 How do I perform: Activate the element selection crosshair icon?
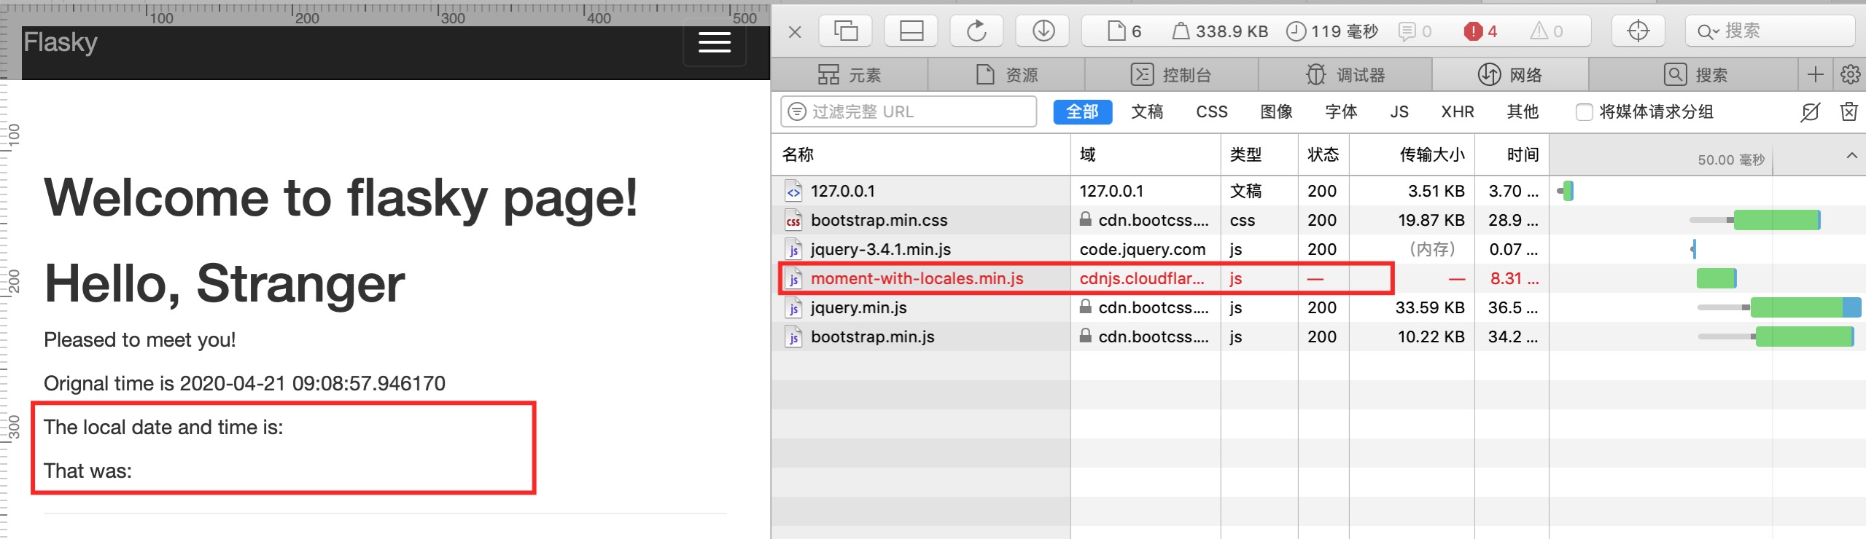1638,31
